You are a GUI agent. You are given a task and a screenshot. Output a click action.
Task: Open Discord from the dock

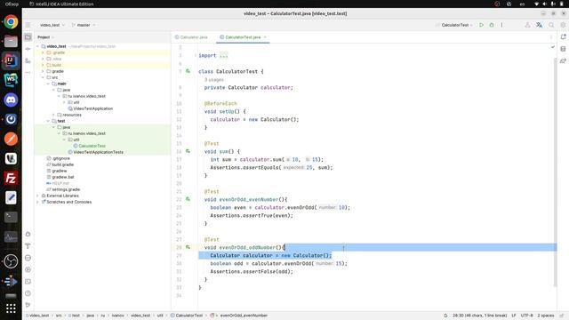tap(11, 100)
